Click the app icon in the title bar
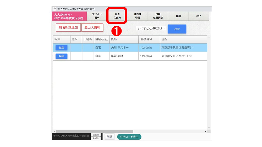The image size is (262, 147). (x=54, y=9)
